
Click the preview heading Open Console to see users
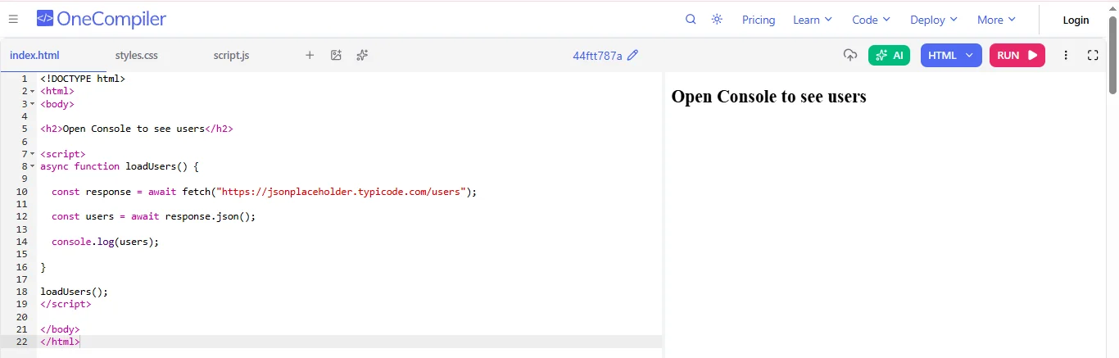768,97
